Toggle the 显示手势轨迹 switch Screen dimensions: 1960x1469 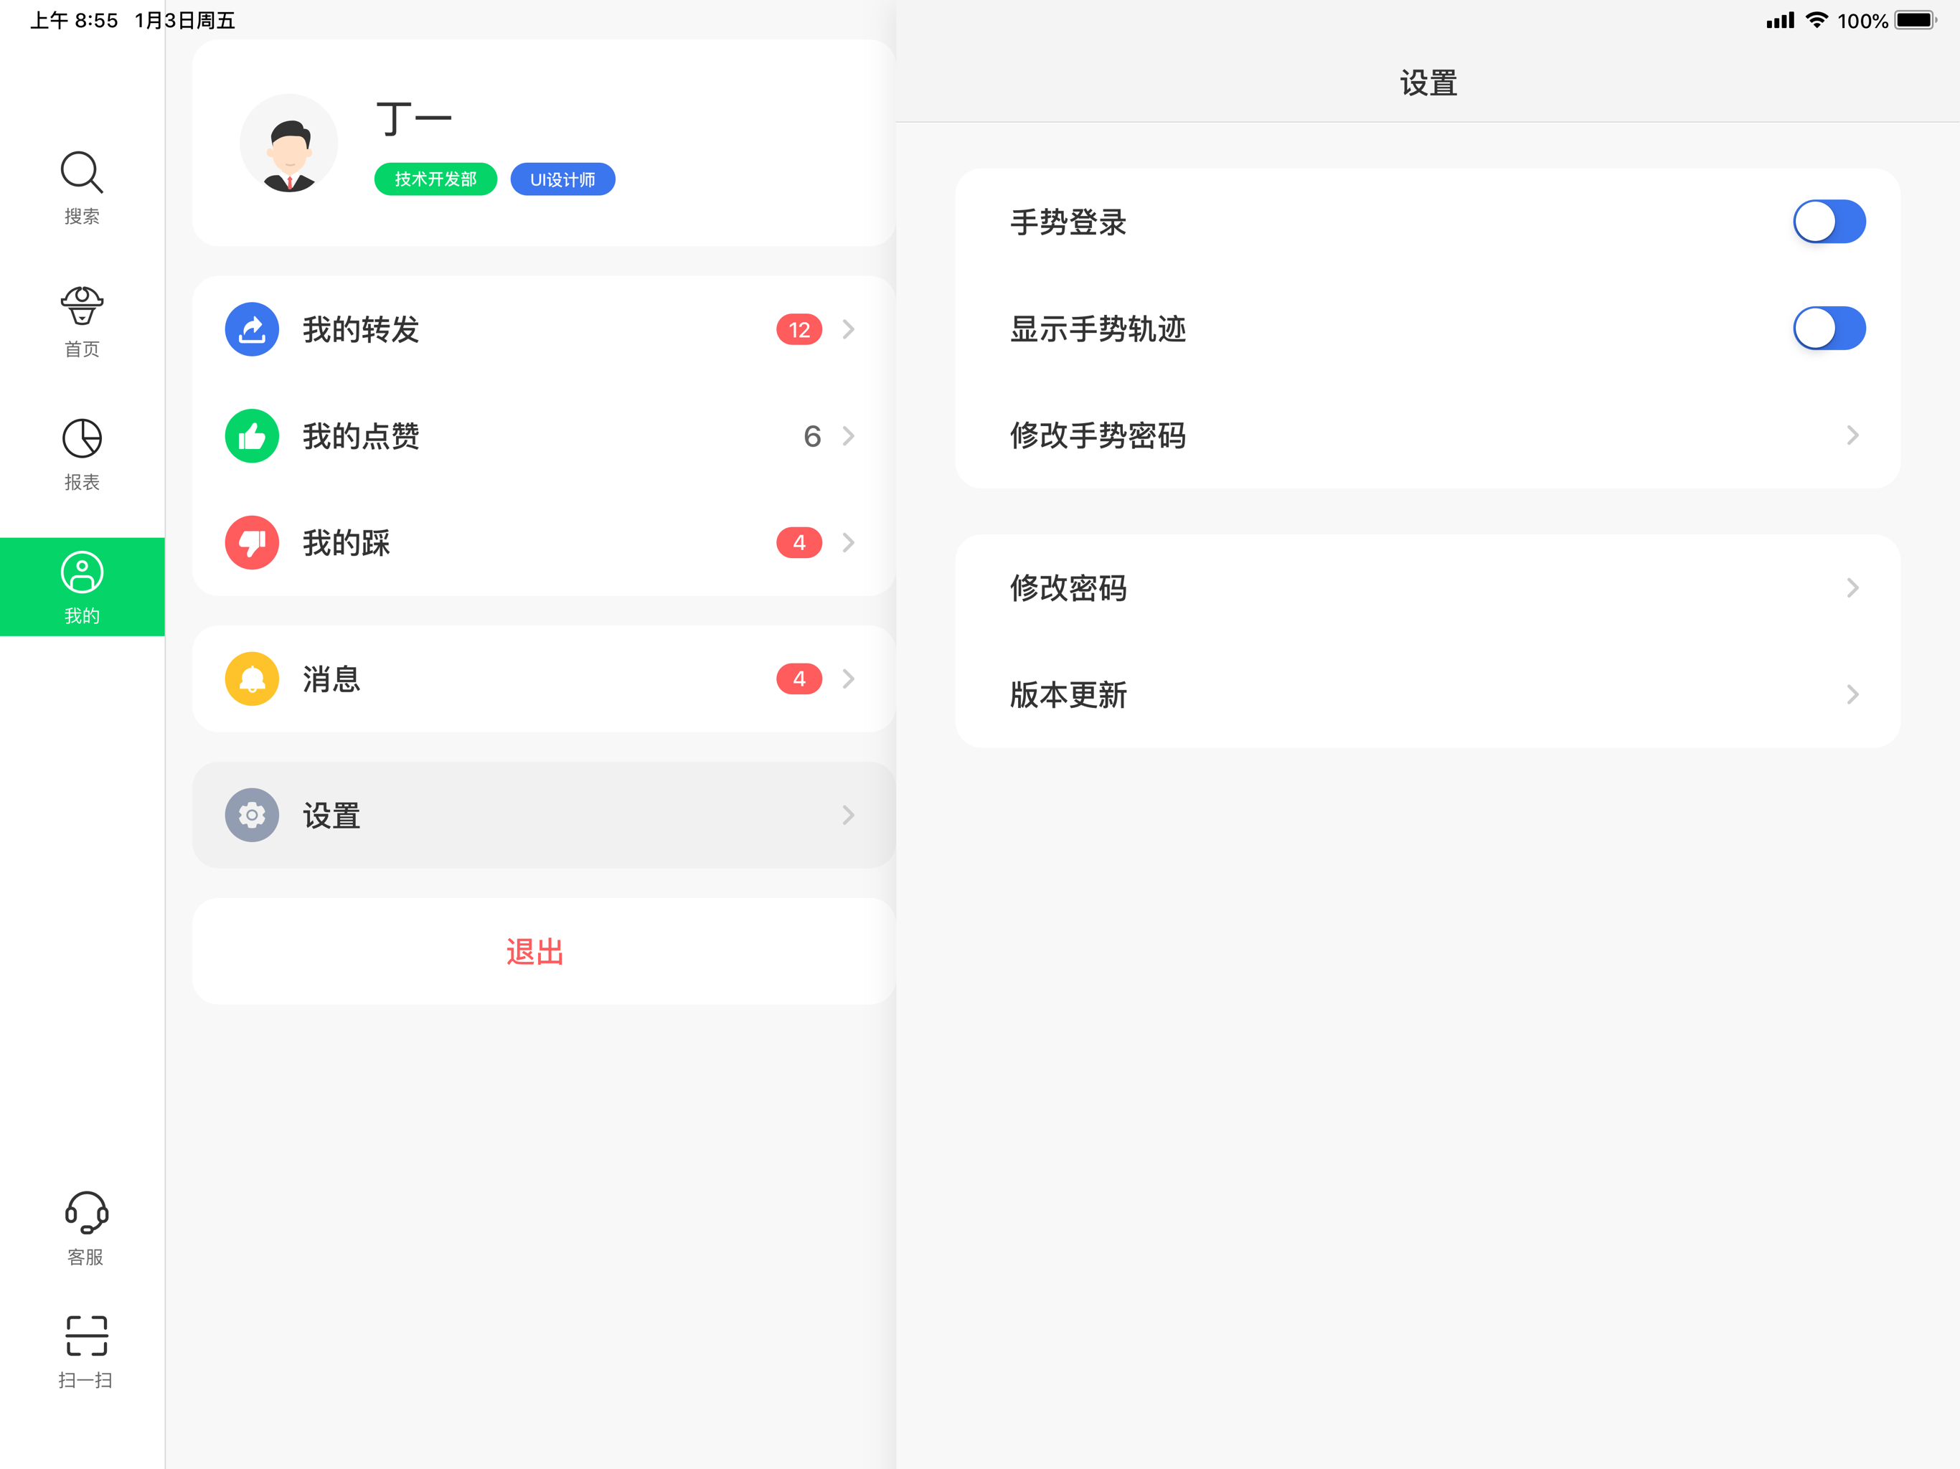(x=1829, y=328)
